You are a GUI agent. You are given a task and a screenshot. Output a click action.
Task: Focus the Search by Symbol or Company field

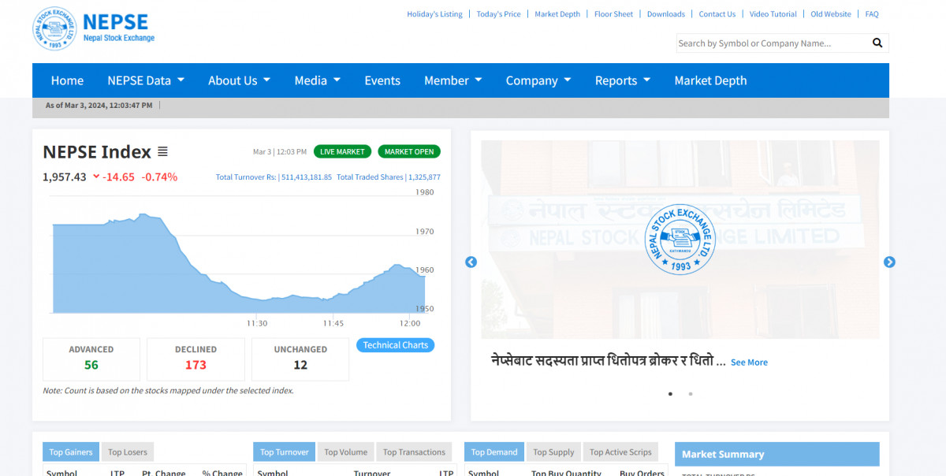(x=773, y=43)
